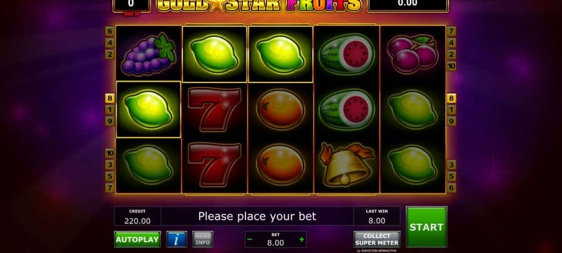Collect the Super Meter winnings
Screen dimensions: 562x253
tap(377, 239)
